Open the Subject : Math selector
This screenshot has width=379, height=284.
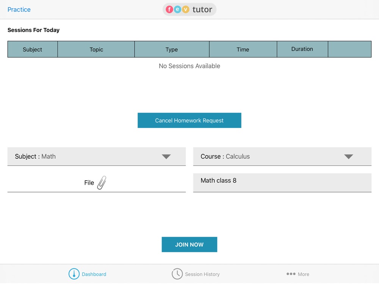pyautogui.click(x=97, y=156)
